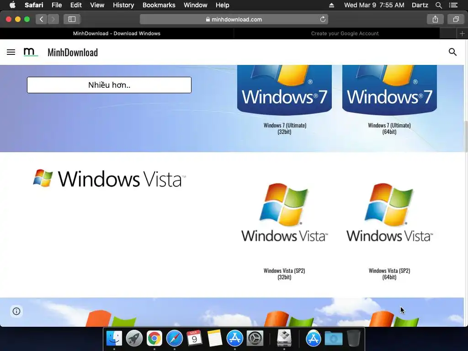Open Notes from the dock
Image resolution: width=468 pixels, height=351 pixels.
[x=215, y=338]
